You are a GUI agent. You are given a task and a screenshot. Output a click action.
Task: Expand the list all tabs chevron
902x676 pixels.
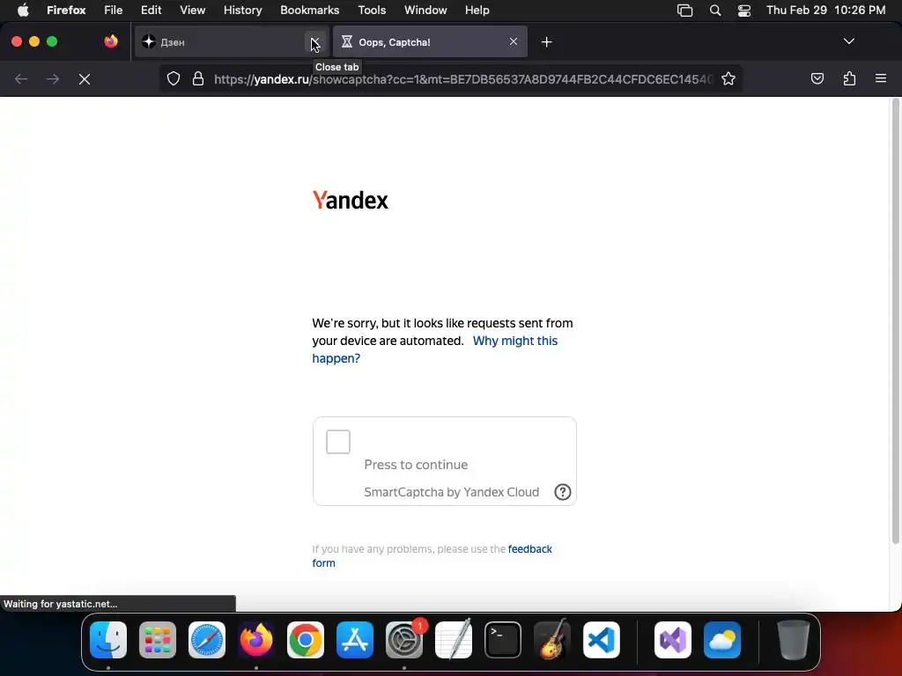[848, 41]
